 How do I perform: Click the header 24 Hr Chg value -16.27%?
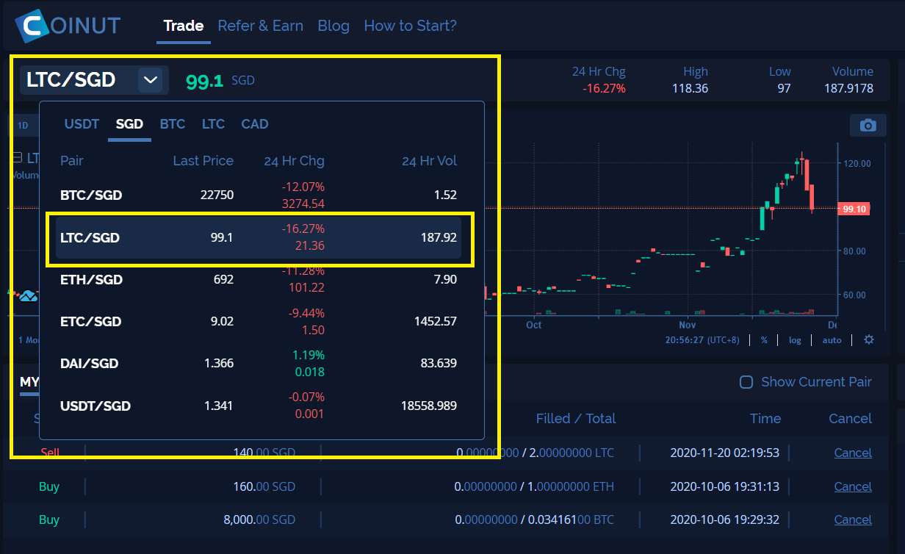(604, 89)
